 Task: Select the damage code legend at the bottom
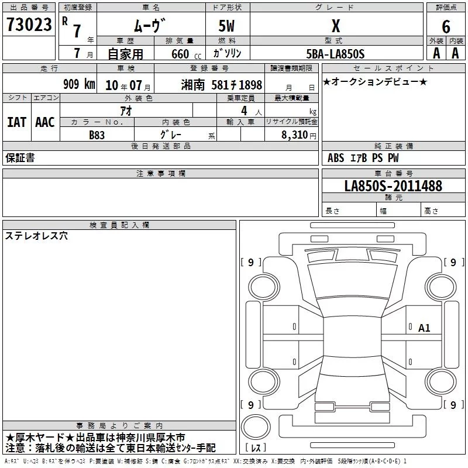205,462
